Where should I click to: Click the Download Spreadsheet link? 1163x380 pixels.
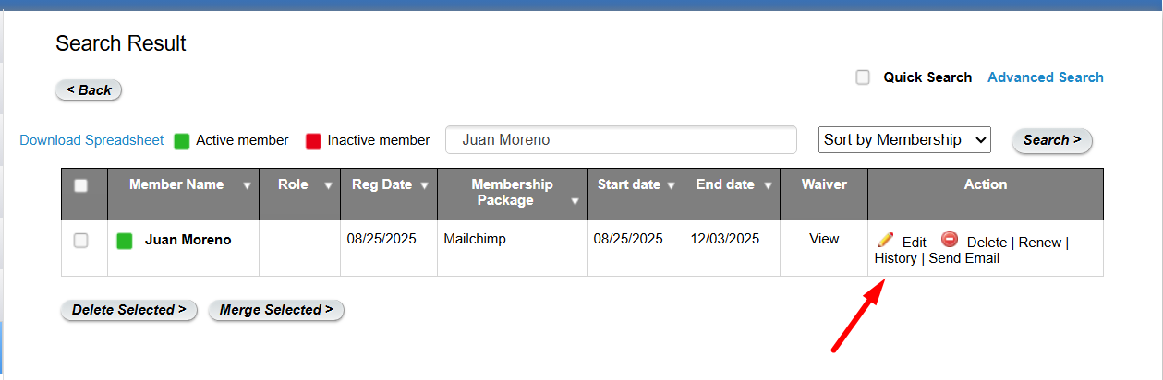(91, 140)
